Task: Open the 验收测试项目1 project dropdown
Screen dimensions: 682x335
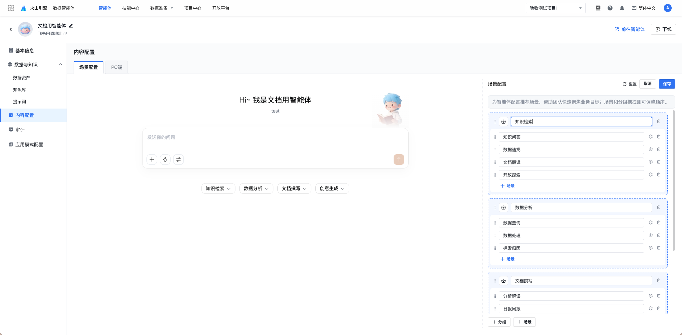Action: 556,8
